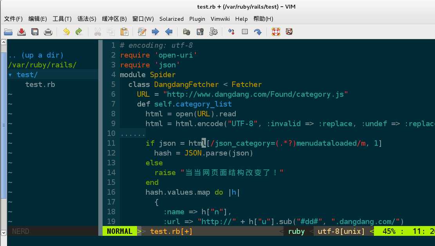The width and height of the screenshot is (435, 246).
Task: Click the Print toolbar icon
Action: pos(48,32)
